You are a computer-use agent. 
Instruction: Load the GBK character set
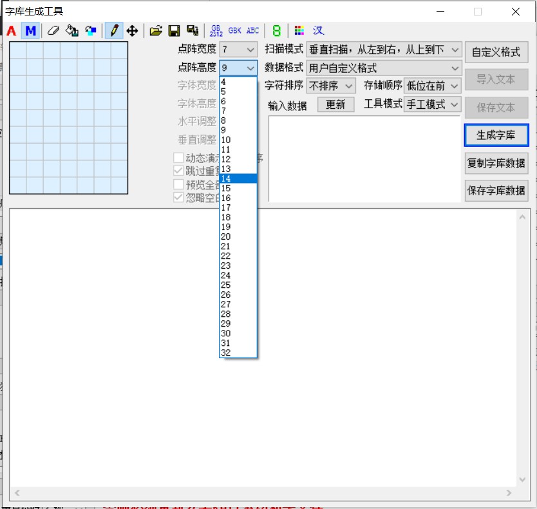click(234, 31)
